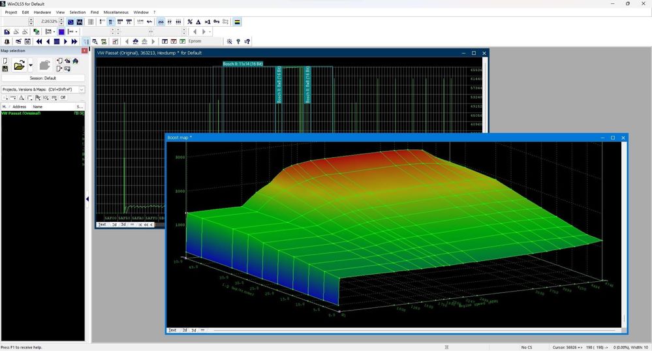Image resolution: width=652 pixels, height=351 pixels.
Task: Click the settings gear toolbar icon
Action: point(229,42)
